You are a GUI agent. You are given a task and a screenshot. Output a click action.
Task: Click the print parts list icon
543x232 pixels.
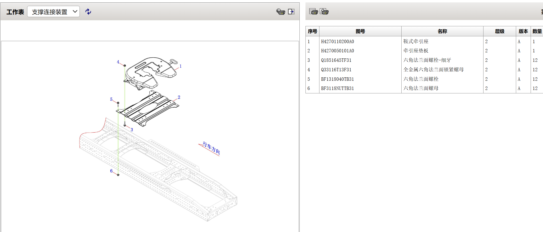313,11
